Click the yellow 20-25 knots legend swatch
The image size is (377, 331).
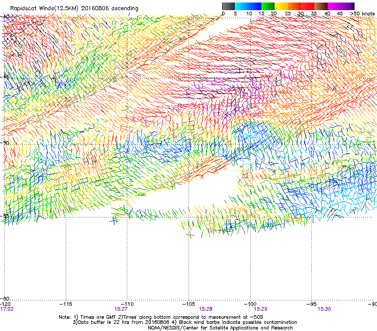pyautogui.click(x=281, y=6)
